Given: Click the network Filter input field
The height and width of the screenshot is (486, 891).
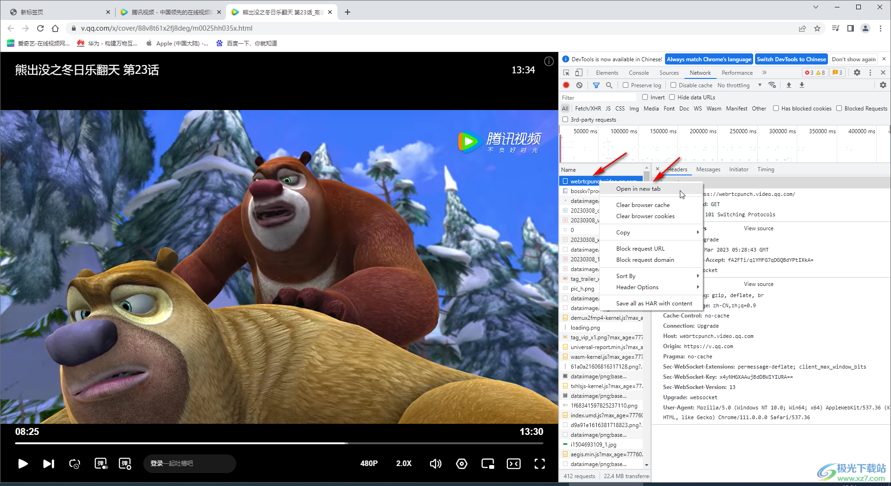Looking at the screenshot, I should [598, 97].
